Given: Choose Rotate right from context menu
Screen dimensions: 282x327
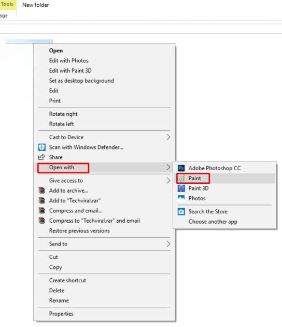Looking at the screenshot, I should tap(63, 114).
